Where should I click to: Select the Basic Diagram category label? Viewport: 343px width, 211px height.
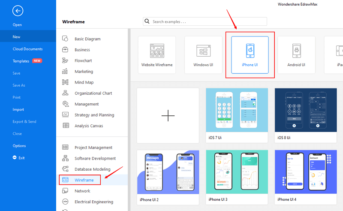[x=87, y=39]
